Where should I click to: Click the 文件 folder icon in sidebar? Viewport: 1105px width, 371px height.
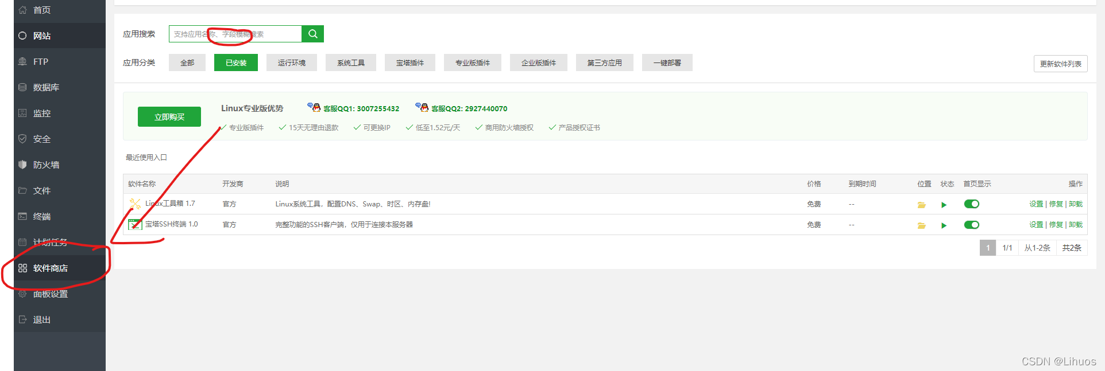coord(22,190)
